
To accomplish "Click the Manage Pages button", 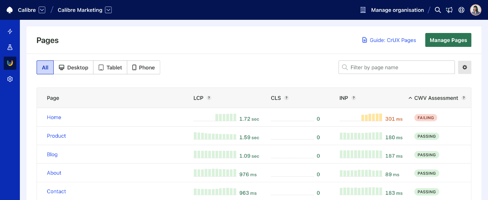I will 448,40.
